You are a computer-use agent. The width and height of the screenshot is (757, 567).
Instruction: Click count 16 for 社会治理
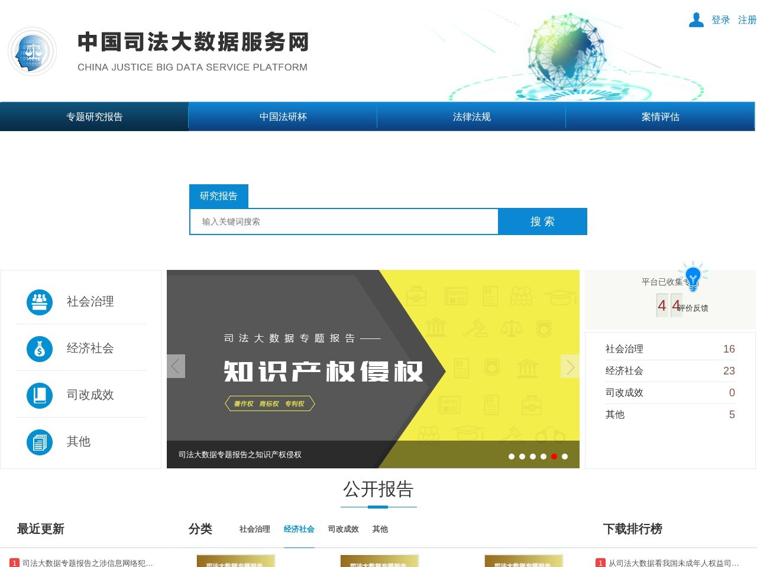coord(729,349)
